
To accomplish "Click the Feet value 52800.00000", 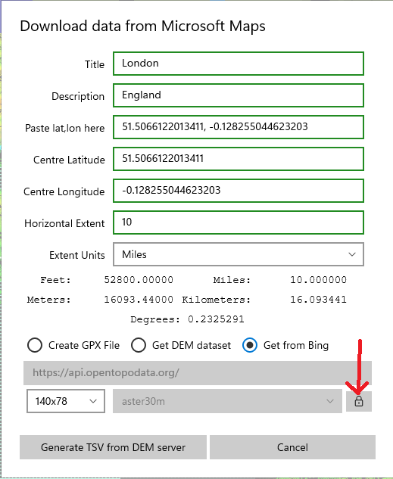I will point(139,280).
